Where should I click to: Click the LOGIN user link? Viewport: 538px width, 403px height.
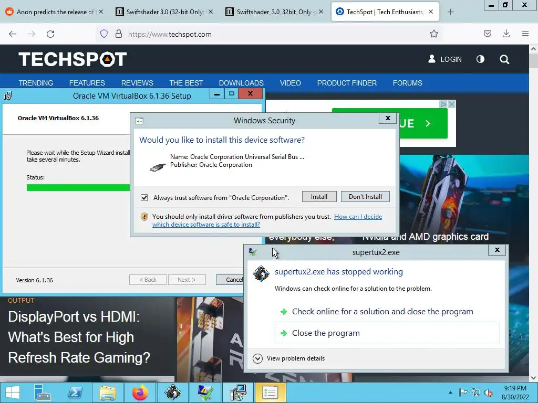[444, 59]
